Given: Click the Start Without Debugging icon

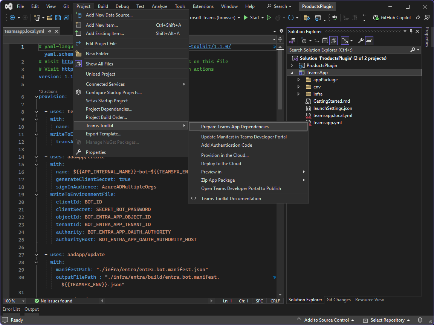Looking at the screenshot, I should (269, 18).
